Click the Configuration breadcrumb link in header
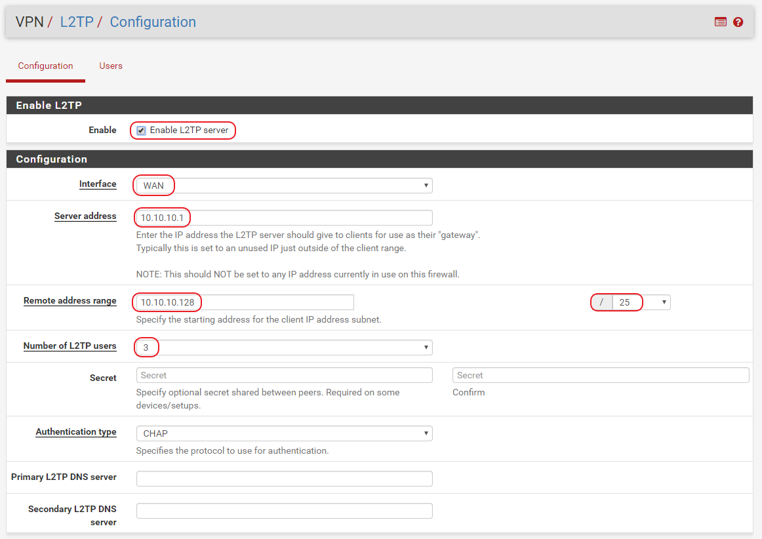This screenshot has width=762, height=539. point(153,22)
